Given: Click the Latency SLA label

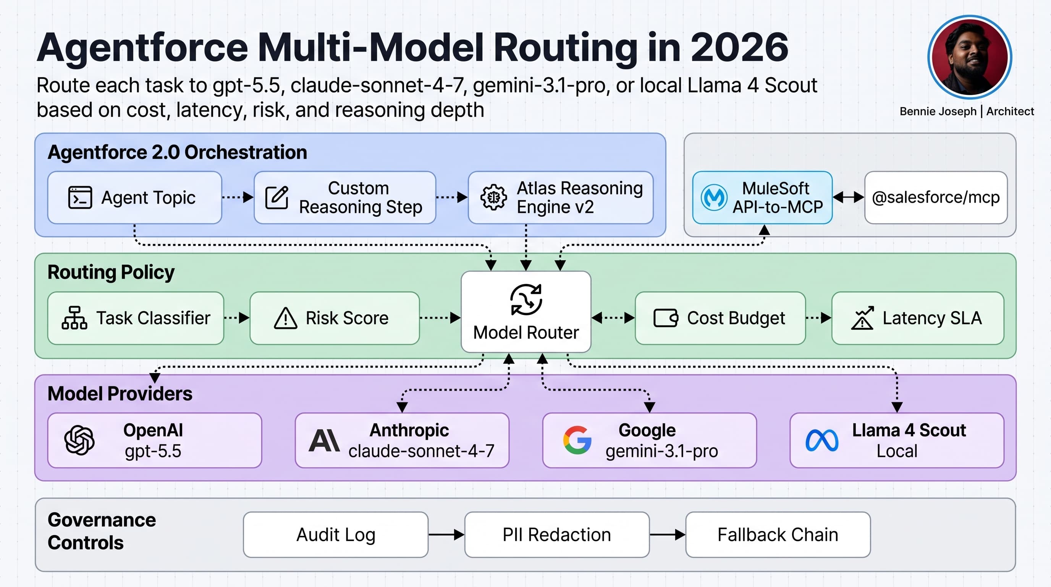Looking at the screenshot, I should 932,318.
